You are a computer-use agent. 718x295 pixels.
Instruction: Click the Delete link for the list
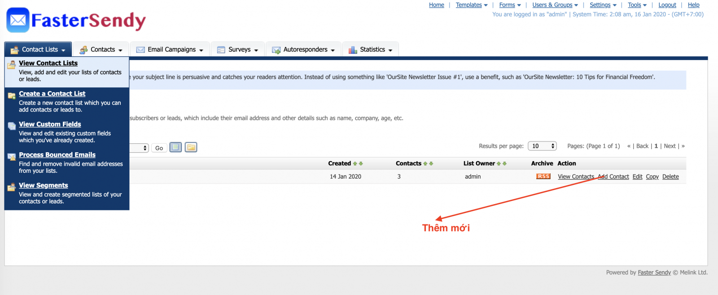coord(670,177)
